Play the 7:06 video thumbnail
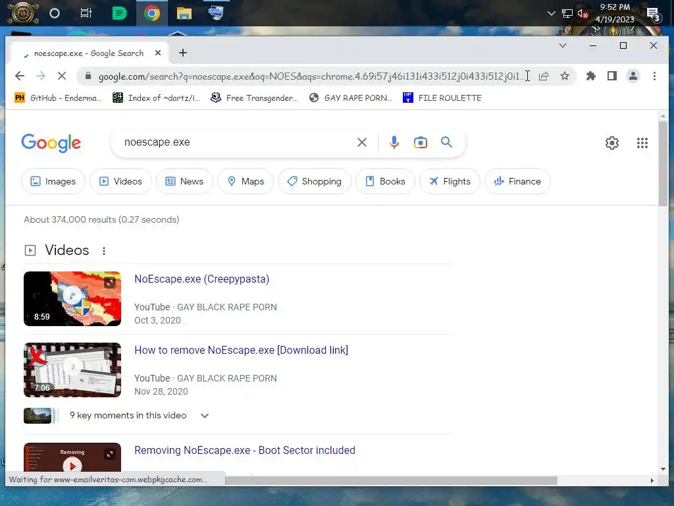674x506 pixels. pos(72,370)
